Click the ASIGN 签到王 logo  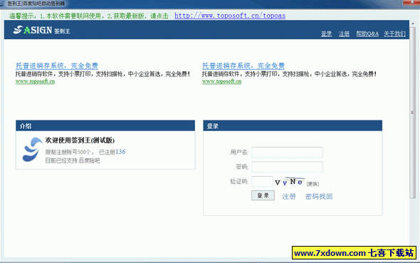pyautogui.click(x=41, y=30)
